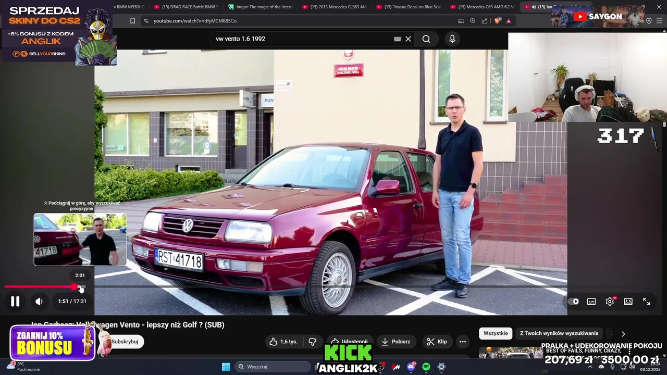
Task: Seek on the red progress bar
Action: (39, 286)
